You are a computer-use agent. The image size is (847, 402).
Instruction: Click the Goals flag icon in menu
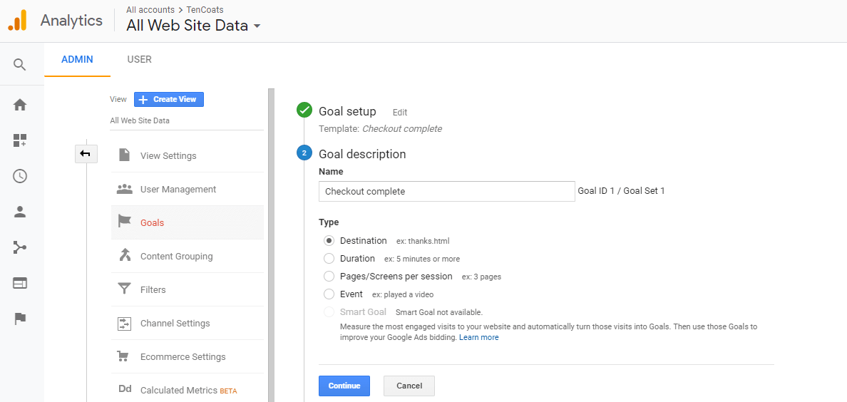(124, 222)
